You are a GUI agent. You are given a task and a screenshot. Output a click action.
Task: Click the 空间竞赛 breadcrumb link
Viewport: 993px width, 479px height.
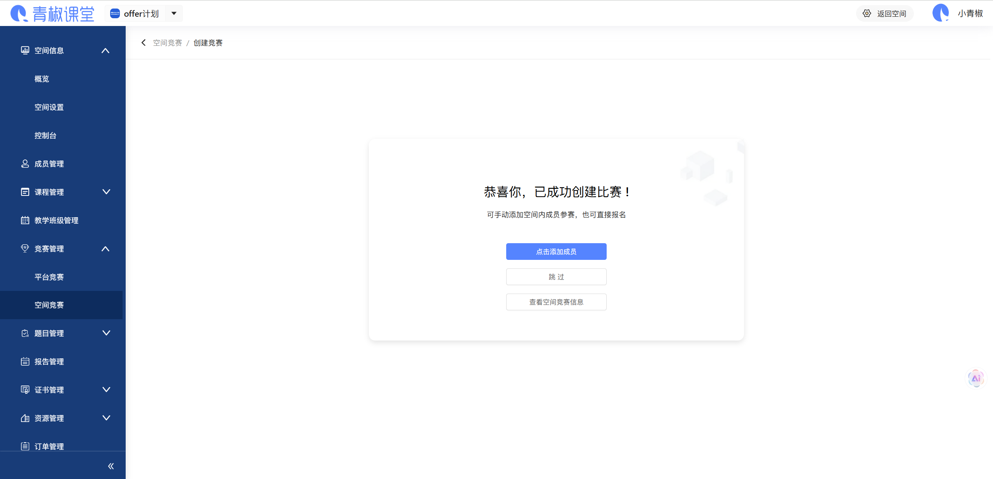click(x=167, y=43)
